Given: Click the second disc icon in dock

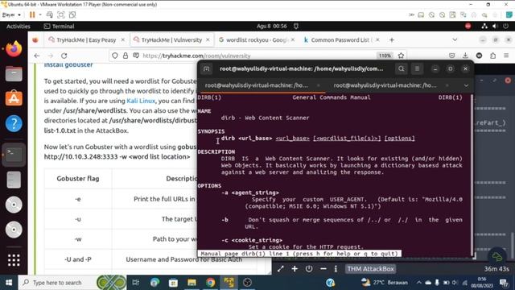Looking at the screenshot, I should [14, 230].
